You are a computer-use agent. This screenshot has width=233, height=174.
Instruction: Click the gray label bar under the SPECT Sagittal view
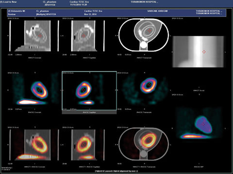tap(89, 112)
